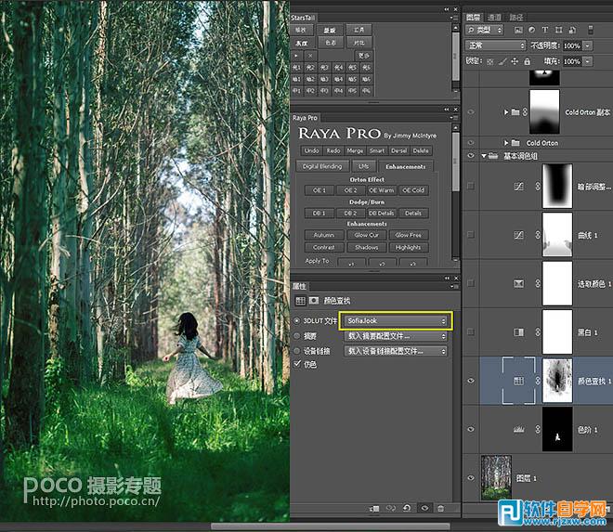Click the mask link icon on 色阶 1

[538, 429]
